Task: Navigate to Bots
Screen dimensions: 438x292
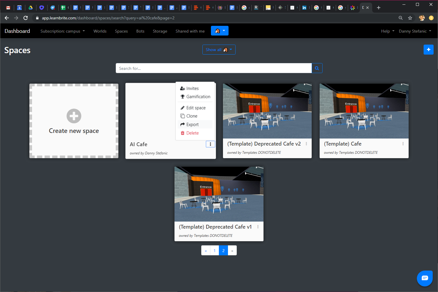Action: (x=140, y=31)
